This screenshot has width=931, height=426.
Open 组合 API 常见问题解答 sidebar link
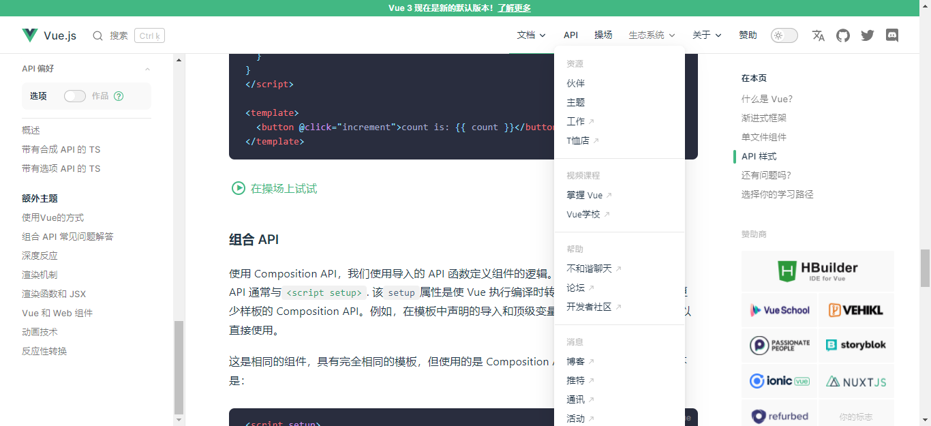coord(67,237)
